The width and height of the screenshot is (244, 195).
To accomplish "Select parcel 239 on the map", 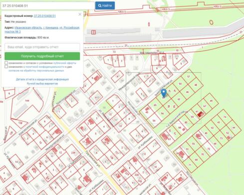I will (73, 153).
